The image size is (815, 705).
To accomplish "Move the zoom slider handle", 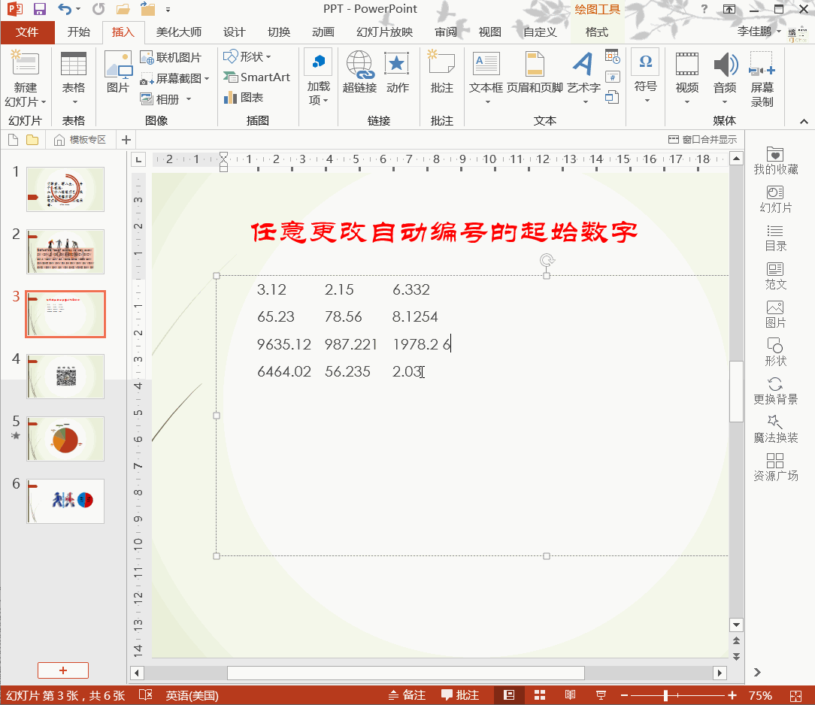I will point(665,695).
